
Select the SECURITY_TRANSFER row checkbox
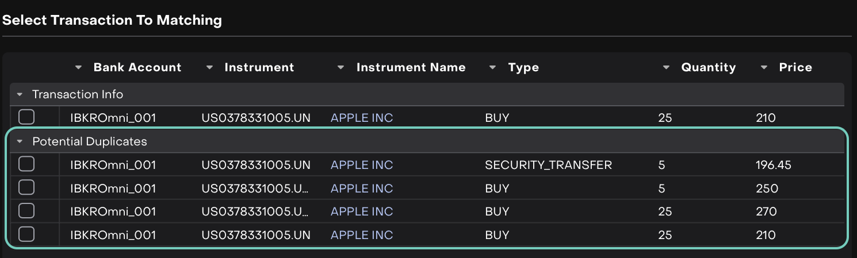[26, 165]
